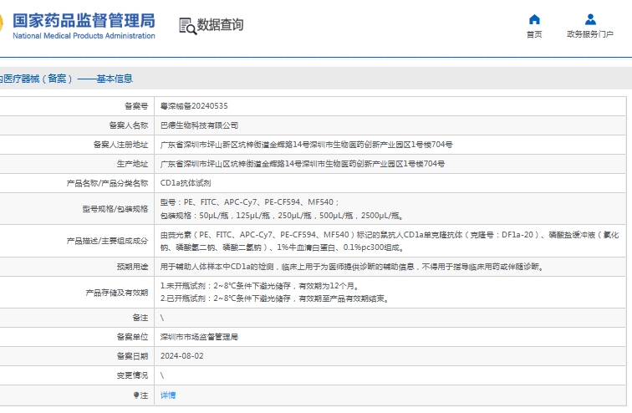Select record number 粤深械备20240535
This screenshot has height=413, width=632.
(x=194, y=106)
